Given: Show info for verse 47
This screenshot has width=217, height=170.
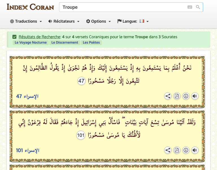Looking at the screenshot, I should (x=186, y=96).
